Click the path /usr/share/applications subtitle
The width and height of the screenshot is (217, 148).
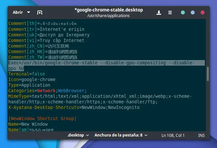(x=108, y=16)
